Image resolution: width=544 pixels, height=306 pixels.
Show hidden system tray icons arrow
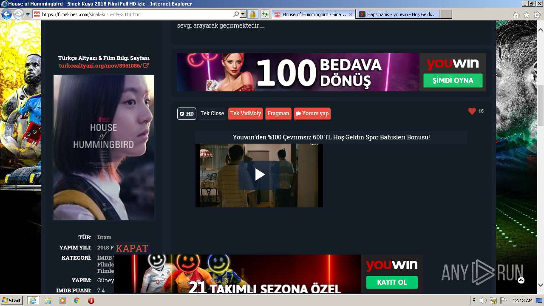[x=474, y=300]
